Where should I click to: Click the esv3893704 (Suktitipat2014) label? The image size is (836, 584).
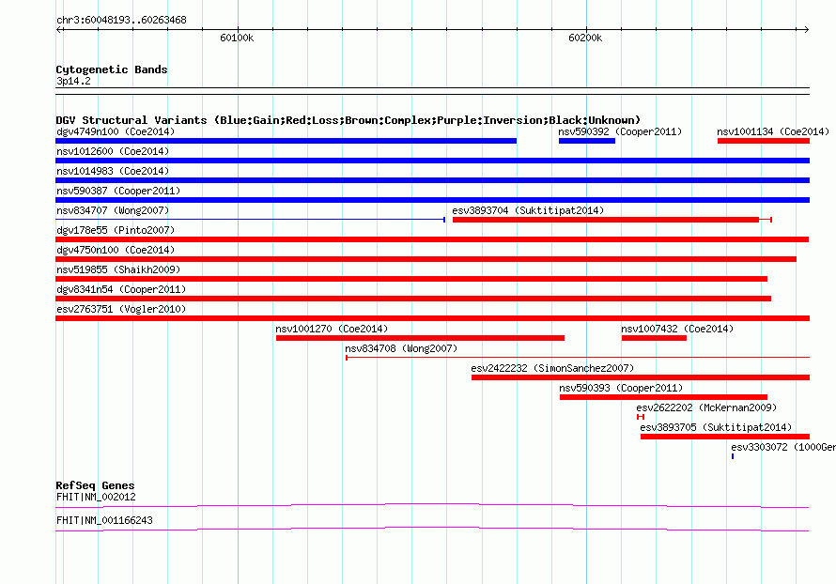pyautogui.click(x=528, y=210)
